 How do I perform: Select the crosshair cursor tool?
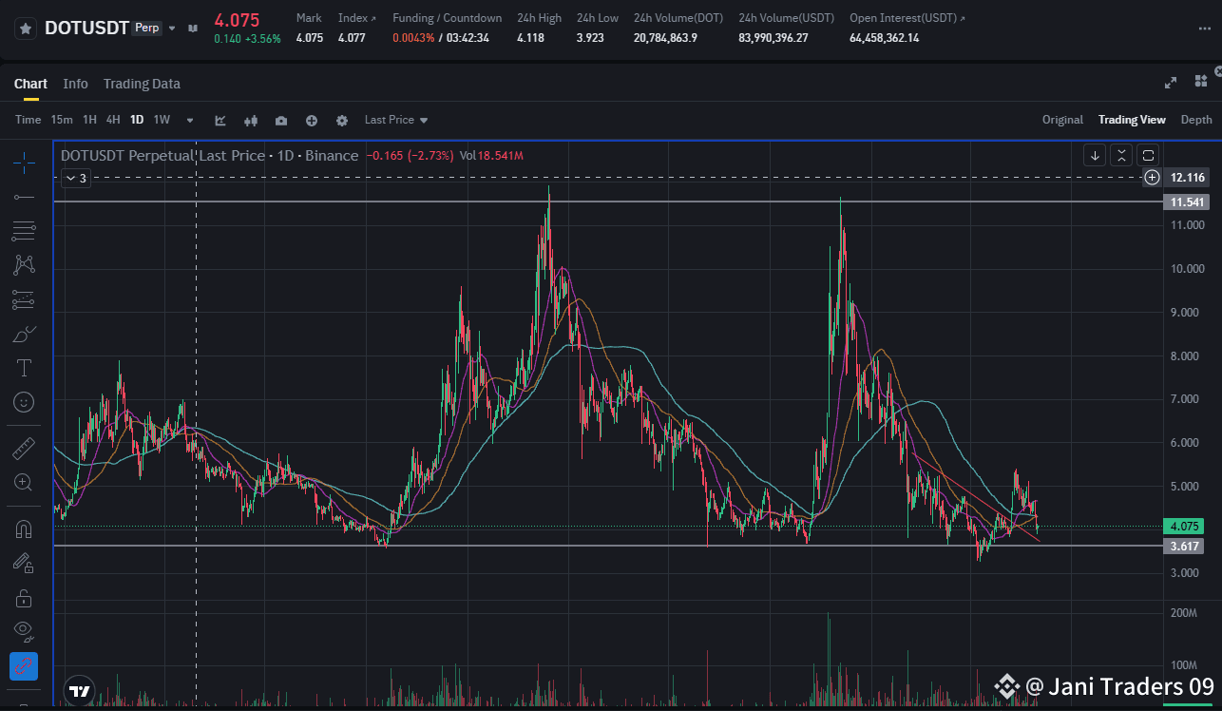pos(24,163)
